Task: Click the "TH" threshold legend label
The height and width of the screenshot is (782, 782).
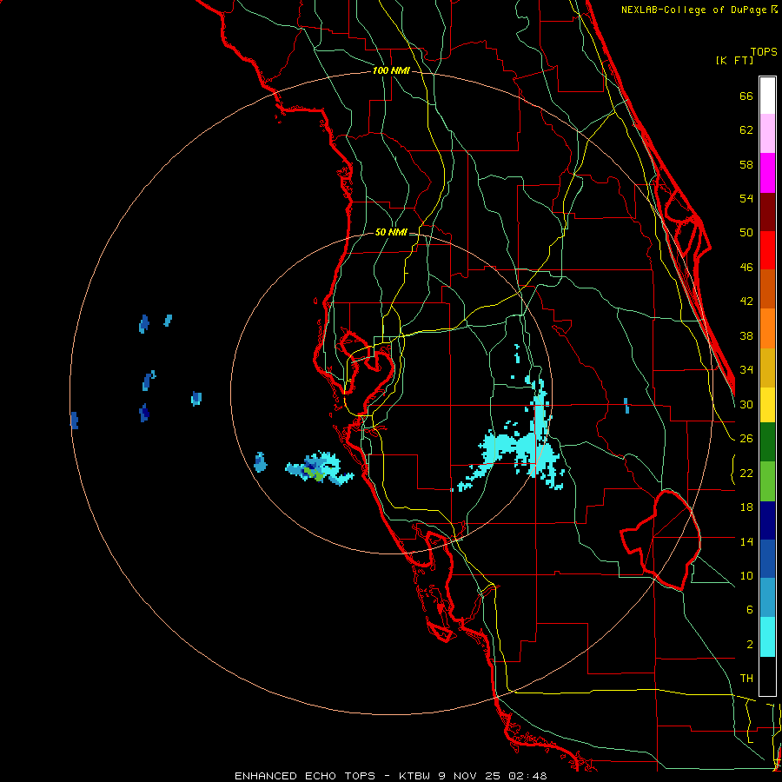Action: (x=746, y=679)
